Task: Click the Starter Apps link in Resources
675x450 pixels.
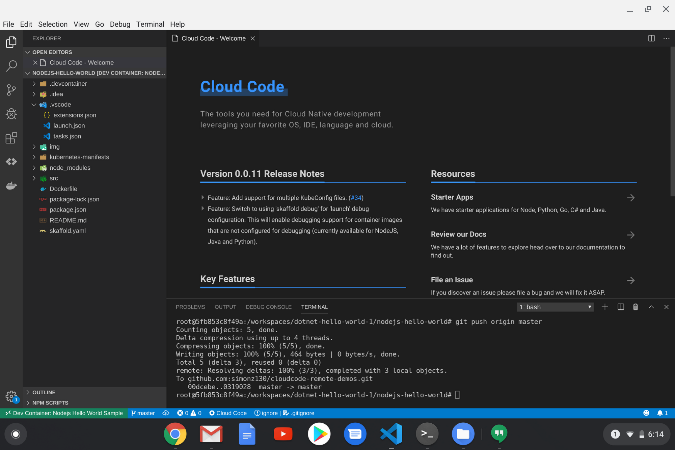Action: point(452,197)
